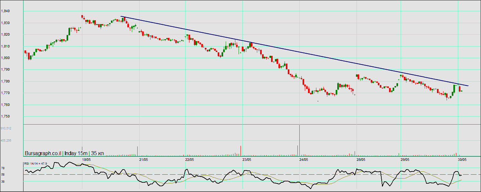Click the 28/05 date label

pos(361,159)
